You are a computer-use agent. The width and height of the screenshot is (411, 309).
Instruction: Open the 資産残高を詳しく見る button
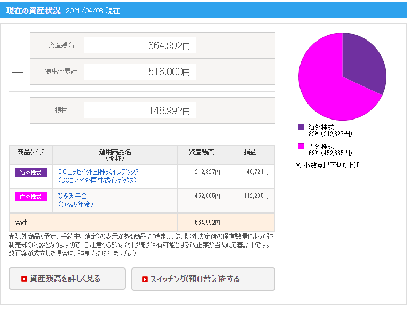tap(67, 279)
